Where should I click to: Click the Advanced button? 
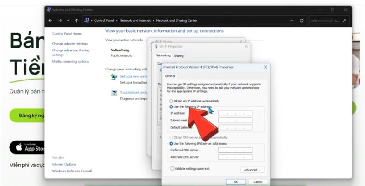pyautogui.click(x=252, y=170)
